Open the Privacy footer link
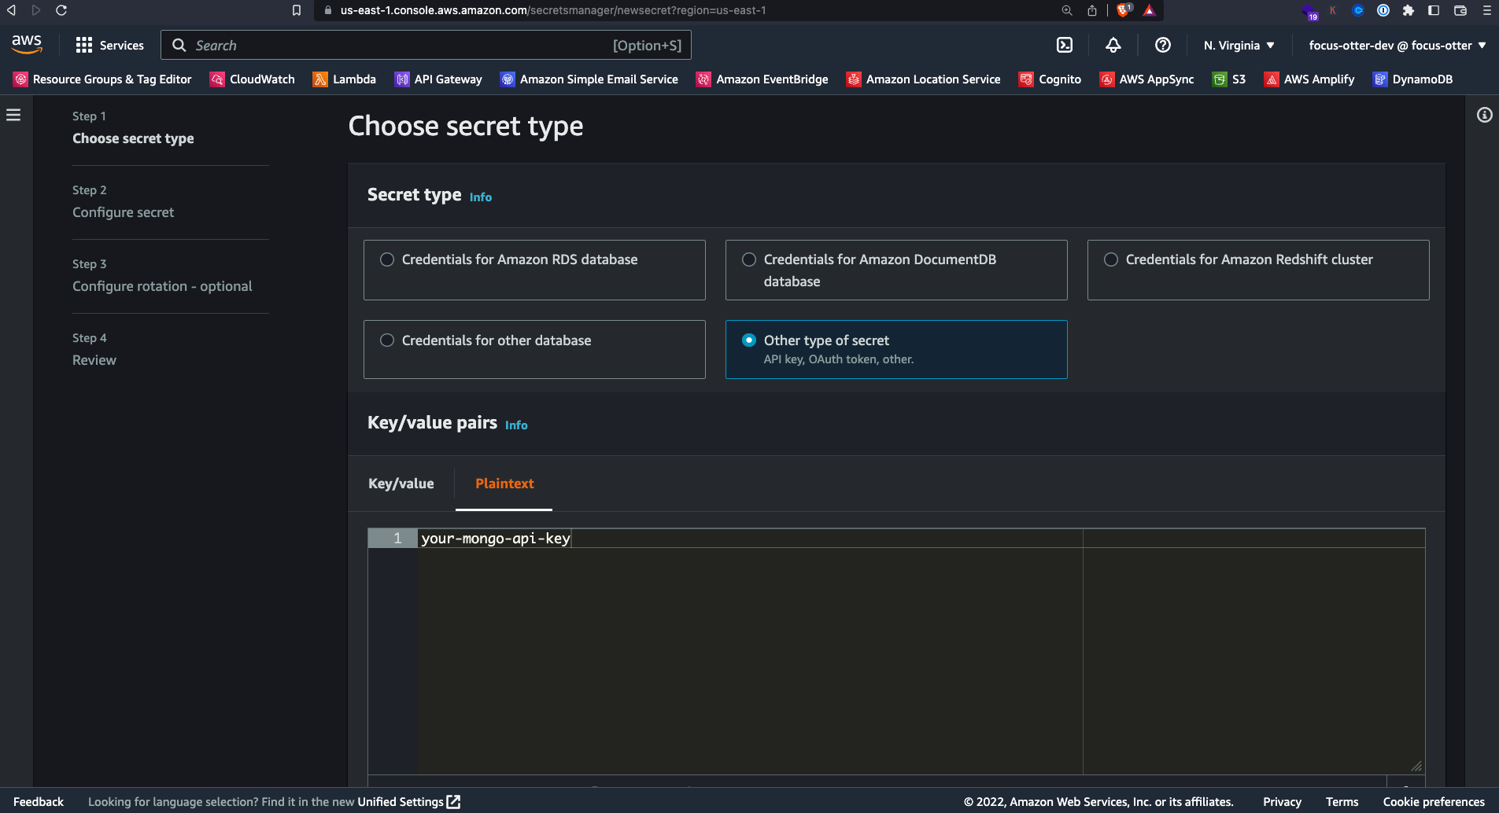The image size is (1499, 813). [1282, 802]
